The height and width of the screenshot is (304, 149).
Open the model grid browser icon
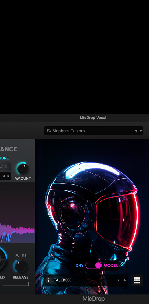(137, 280)
